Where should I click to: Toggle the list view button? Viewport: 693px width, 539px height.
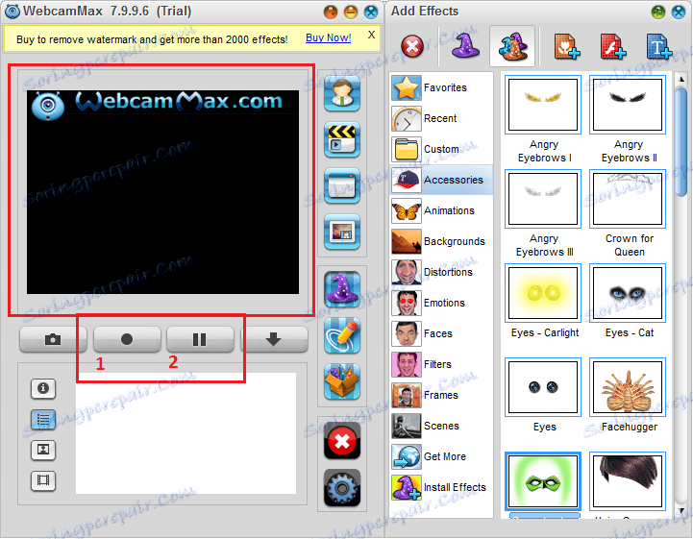[x=43, y=419]
